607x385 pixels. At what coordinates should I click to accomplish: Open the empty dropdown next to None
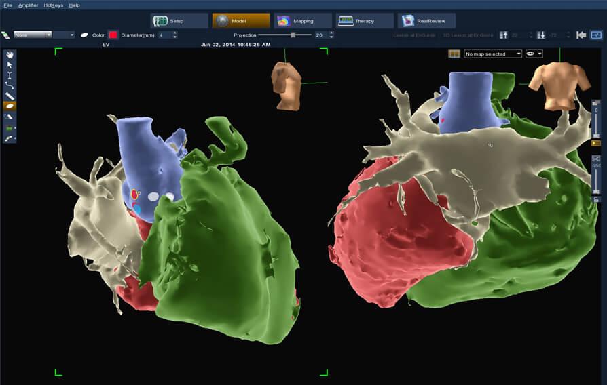pyautogui.click(x=64, y=35)
